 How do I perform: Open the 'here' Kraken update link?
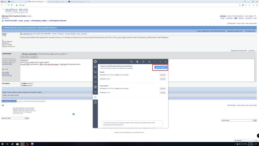122,125
